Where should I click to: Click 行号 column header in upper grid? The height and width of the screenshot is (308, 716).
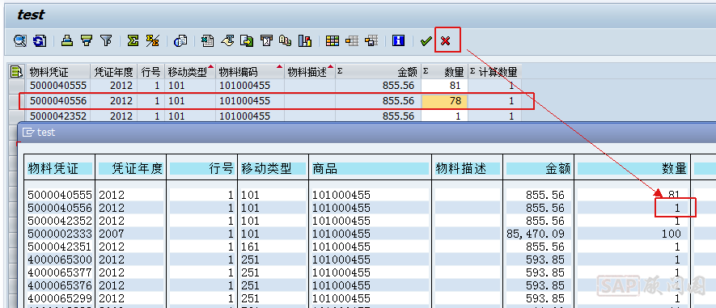(150, 72)
